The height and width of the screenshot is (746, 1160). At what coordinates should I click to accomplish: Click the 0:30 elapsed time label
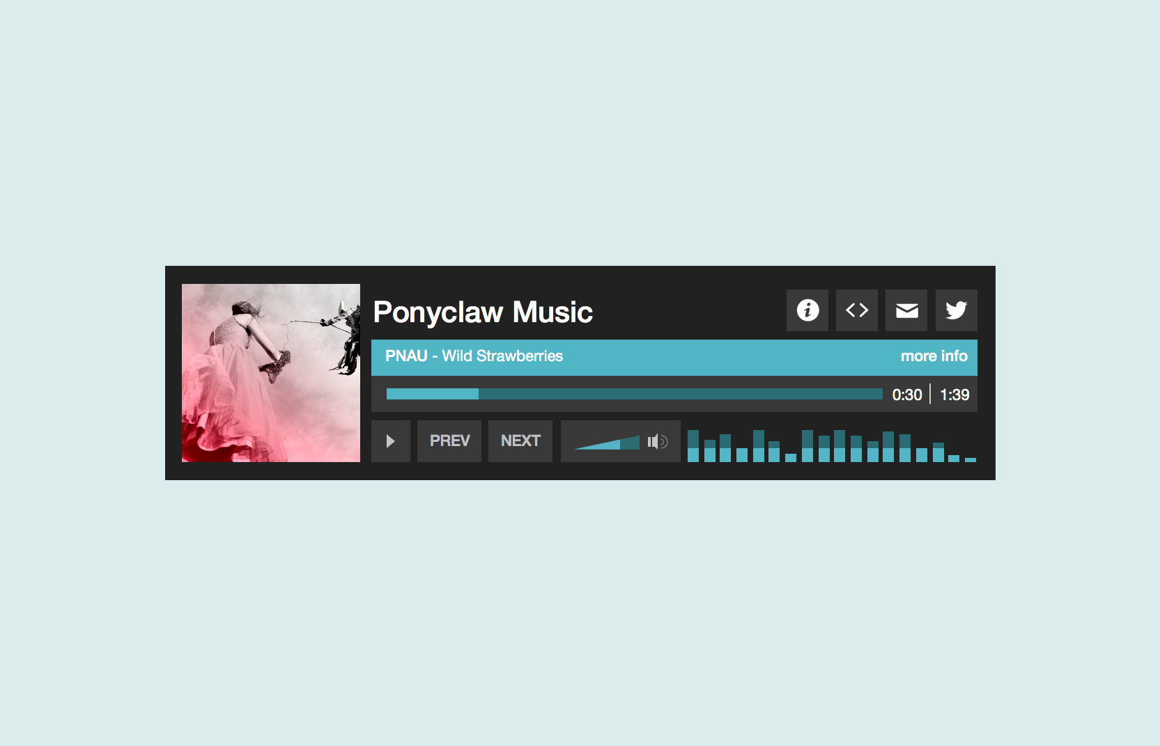[x=907, y=395]
